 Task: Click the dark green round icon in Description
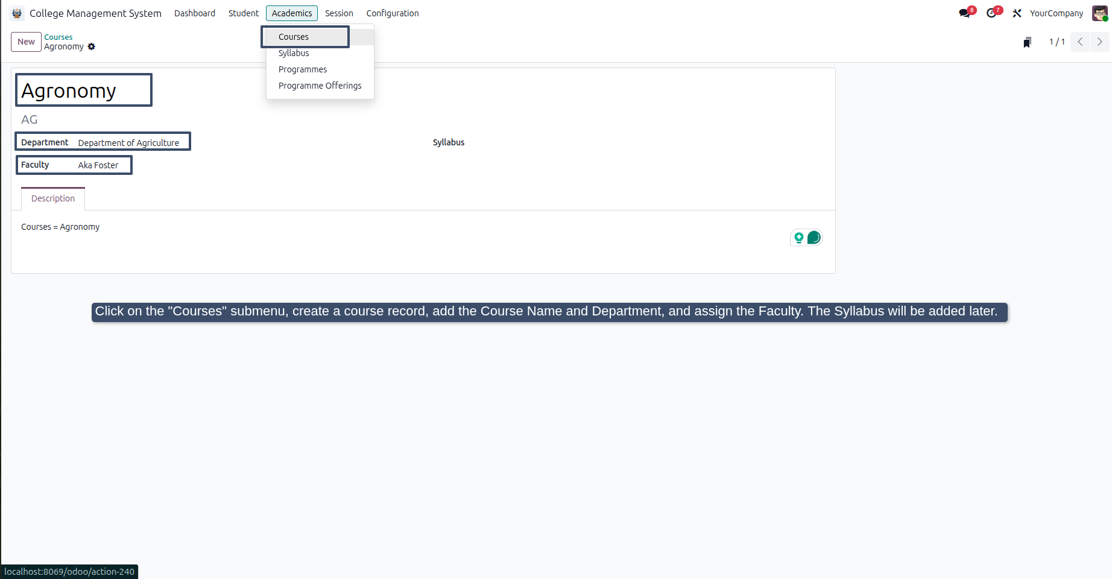[813, 238]
